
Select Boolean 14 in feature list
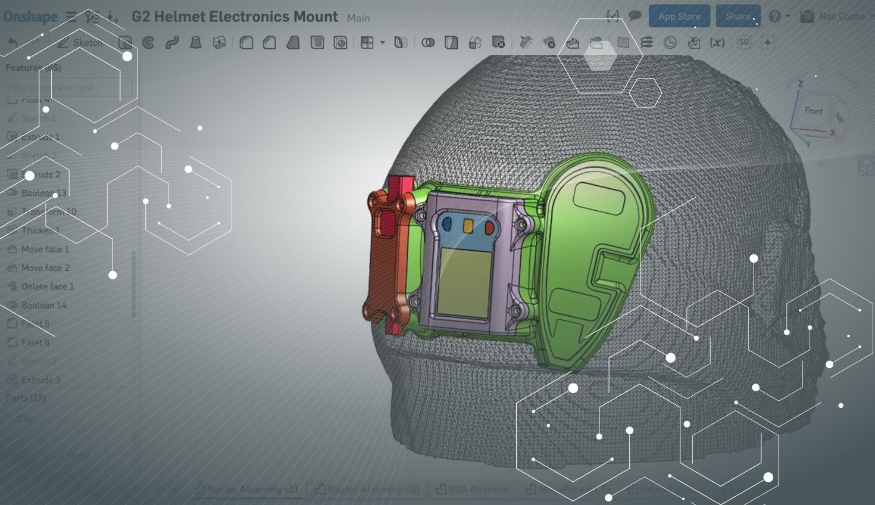pyautogui.click(x=44, y=306)
